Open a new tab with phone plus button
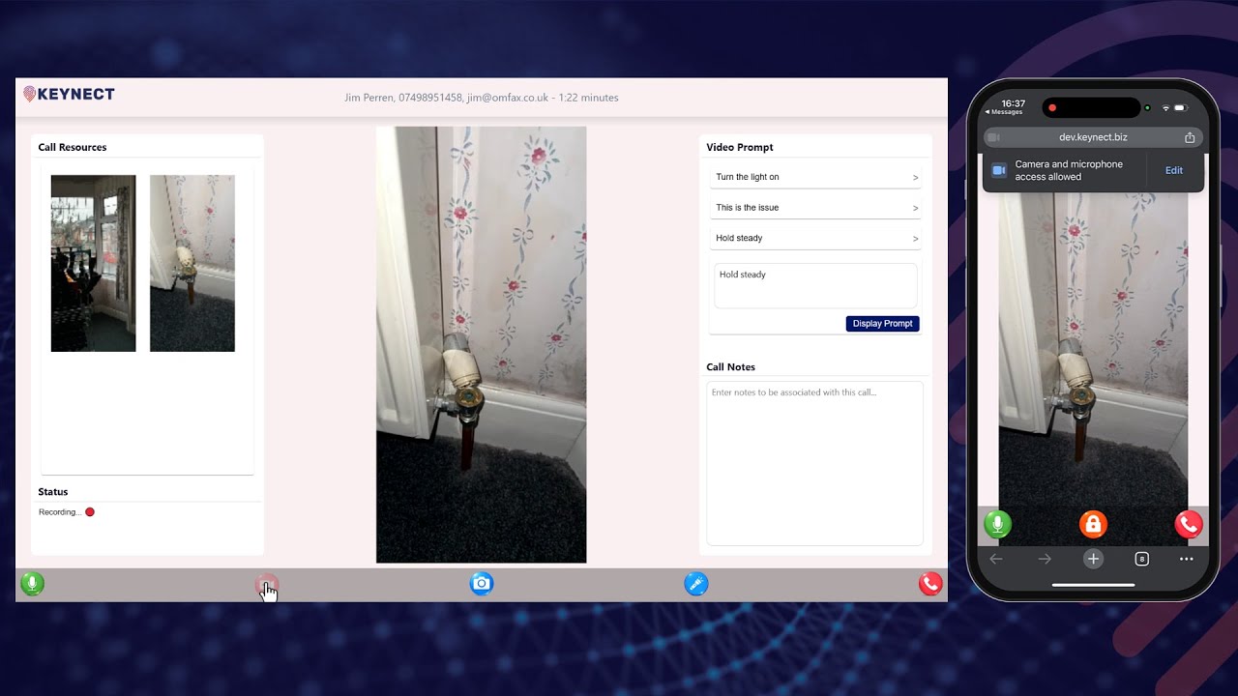1238x696 pixels. click(1093, 559)
